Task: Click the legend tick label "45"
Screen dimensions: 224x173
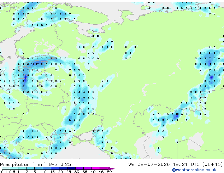Action: click(x=101, y=172)
